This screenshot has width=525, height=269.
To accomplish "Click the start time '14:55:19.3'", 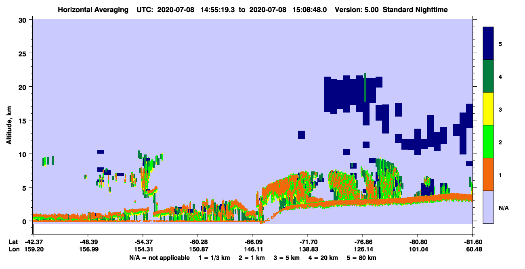I will coord(217,9).
